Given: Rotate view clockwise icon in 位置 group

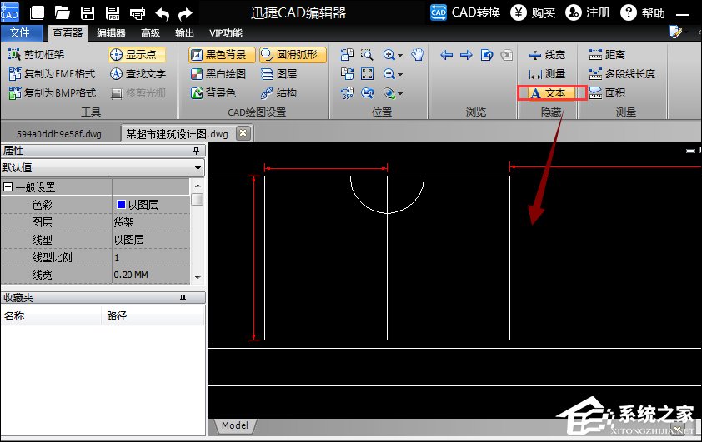Looking at the screenshot, I should click(347, 73).
